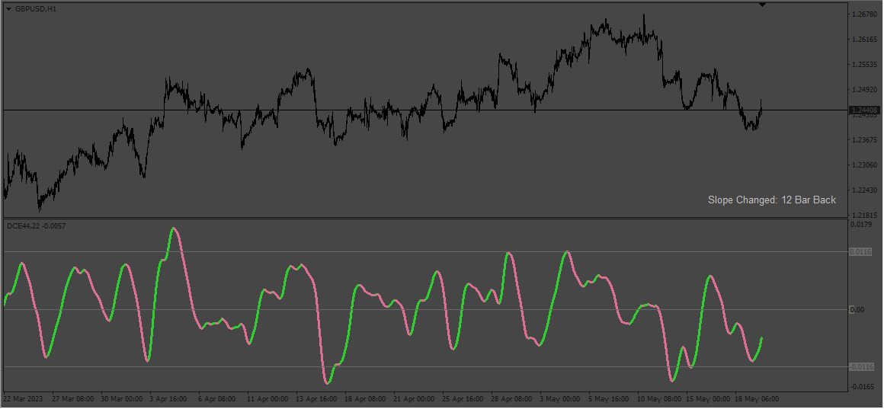Click the '30 Mar 00:00' time label
This screenshot has height=409, width=884.
click(x=122, y=399)
